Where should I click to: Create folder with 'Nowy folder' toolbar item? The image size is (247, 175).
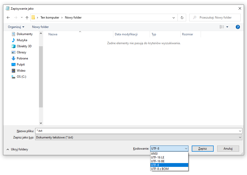click(x=40, y=27)
